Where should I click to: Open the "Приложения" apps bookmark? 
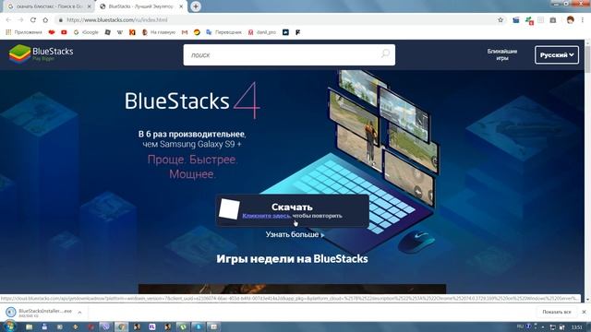point(24,32)
